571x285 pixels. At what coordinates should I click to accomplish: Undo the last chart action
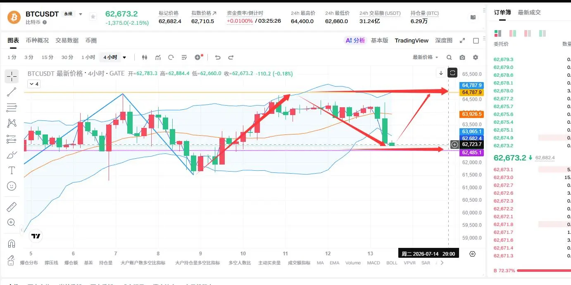[x=218, y=57]
